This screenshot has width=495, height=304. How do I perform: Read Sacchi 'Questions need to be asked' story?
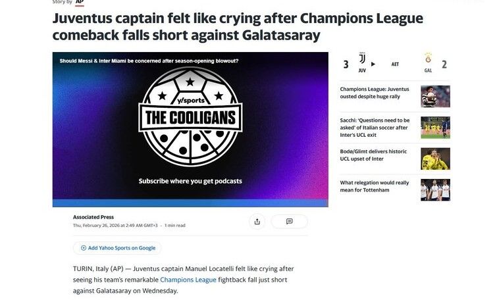pyautogui.click(x=375, y=128)
